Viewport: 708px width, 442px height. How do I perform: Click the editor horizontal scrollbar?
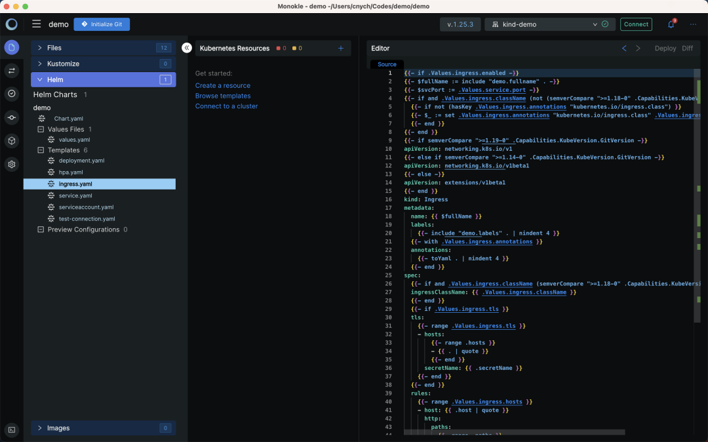coord(514,432)
